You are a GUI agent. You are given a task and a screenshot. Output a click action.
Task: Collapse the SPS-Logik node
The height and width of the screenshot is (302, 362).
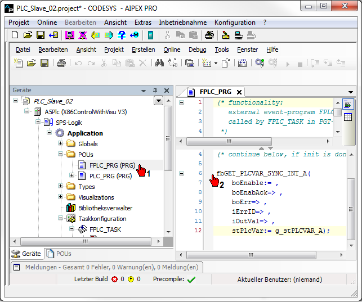tap(38, 121)
